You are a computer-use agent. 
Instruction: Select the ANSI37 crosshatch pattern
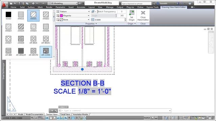coord(8,40)
